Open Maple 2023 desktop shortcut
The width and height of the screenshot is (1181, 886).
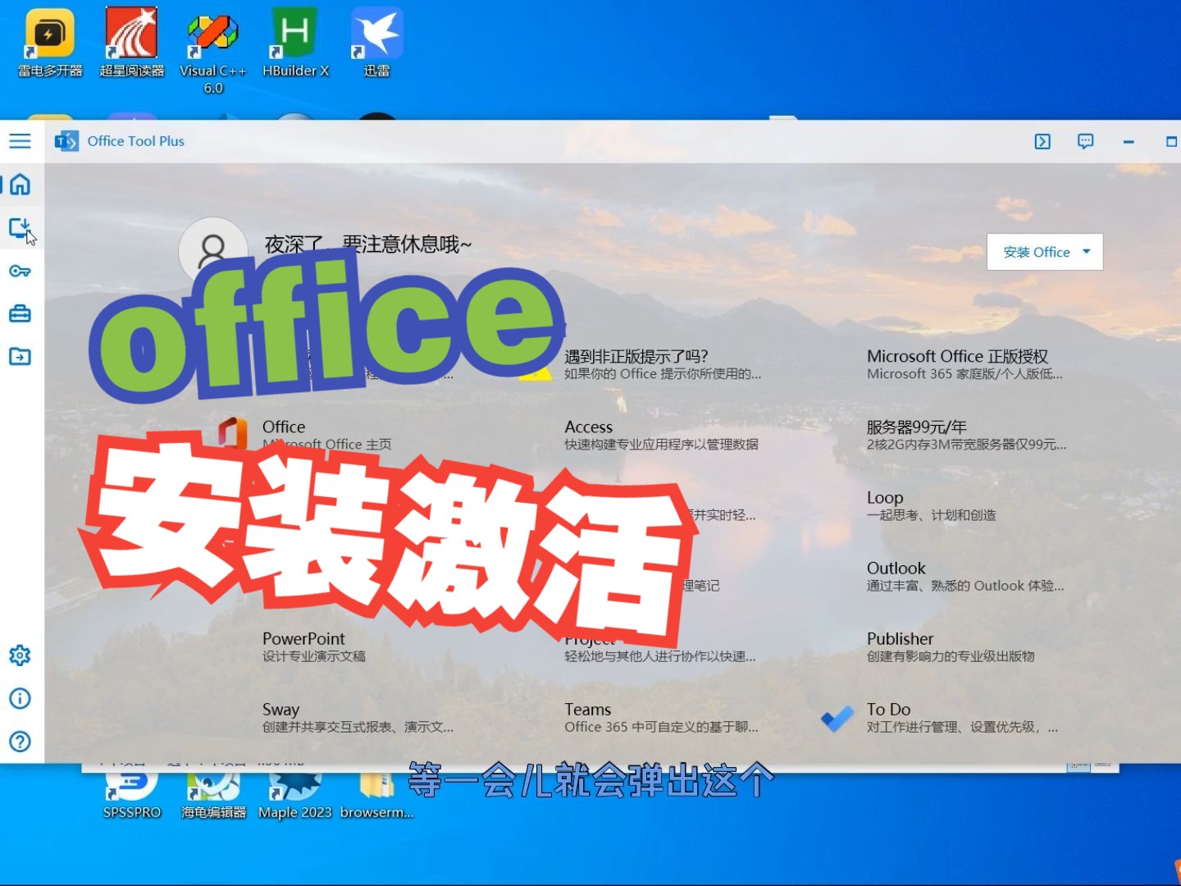click(x=295, y=794)
